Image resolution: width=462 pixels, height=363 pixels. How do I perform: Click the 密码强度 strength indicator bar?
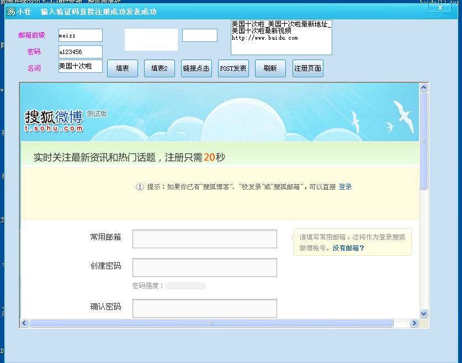point(185,285)
